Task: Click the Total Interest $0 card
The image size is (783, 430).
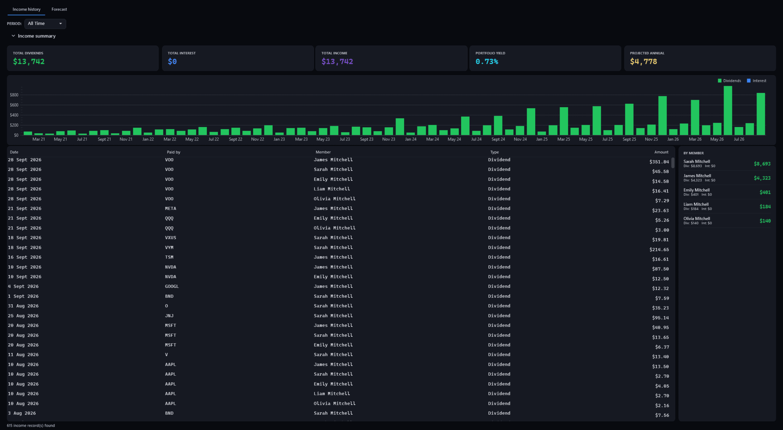Action: click(238, 58)
